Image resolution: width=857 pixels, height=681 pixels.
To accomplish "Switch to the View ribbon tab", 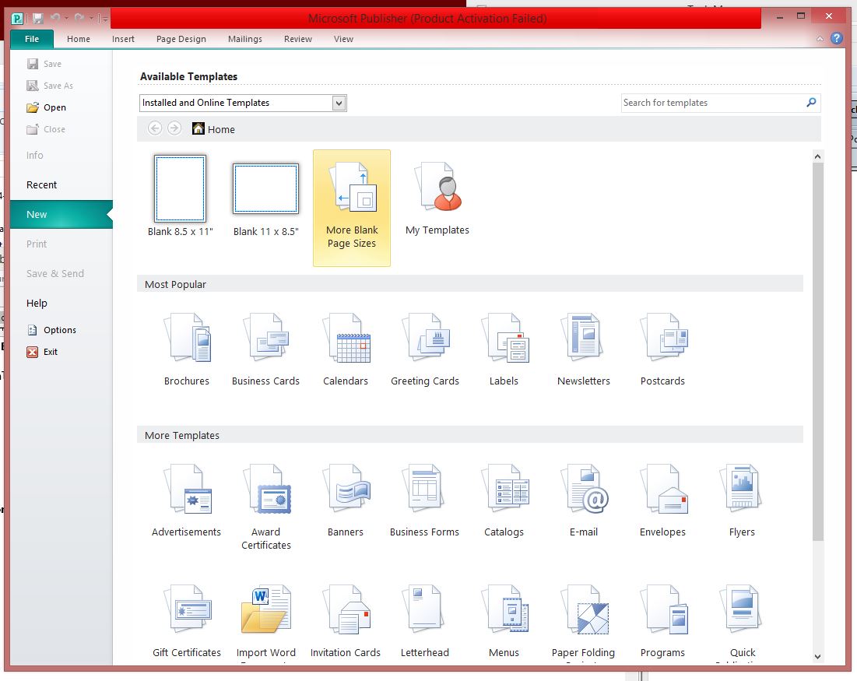I will [x=343, y=39].
